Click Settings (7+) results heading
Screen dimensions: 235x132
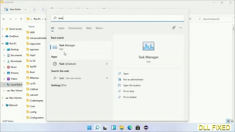[59, 85]
